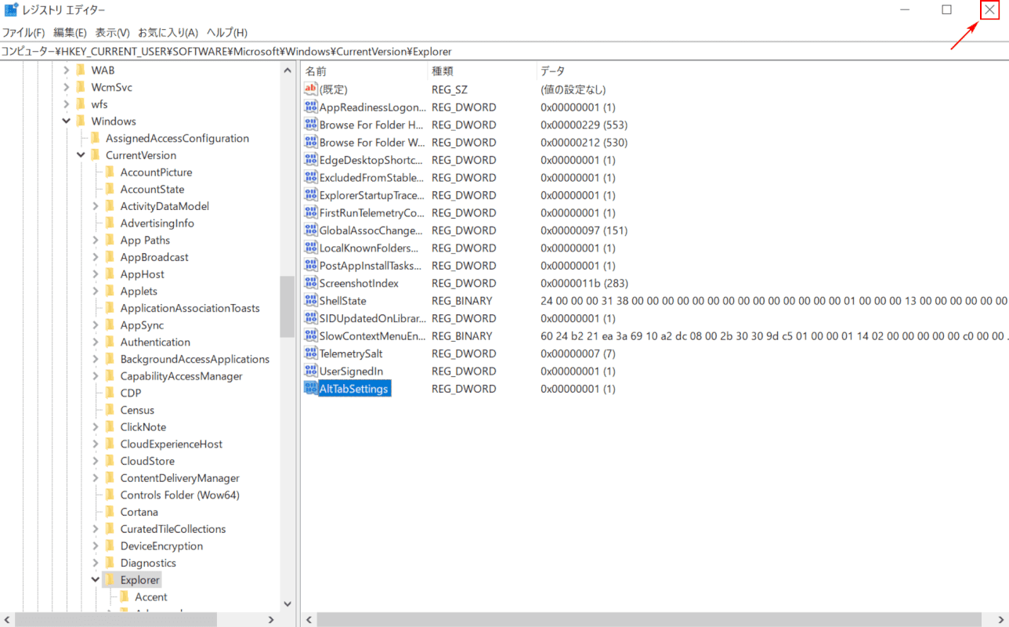This screenshot has height=627, width=1009.
Task: Click the PostAppInstallTasks... value icon
Action: (310, 266)
